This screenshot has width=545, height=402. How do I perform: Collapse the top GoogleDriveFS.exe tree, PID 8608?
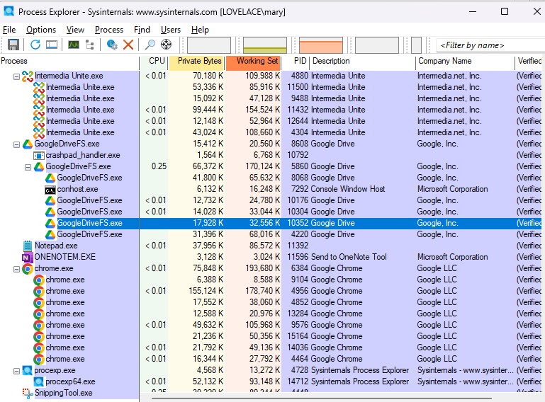tap(16, 144)
